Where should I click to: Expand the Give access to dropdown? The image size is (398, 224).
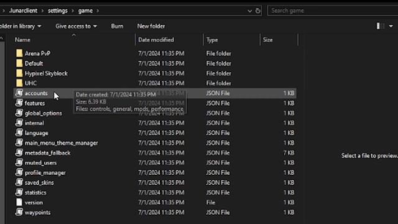coord(76,26)
